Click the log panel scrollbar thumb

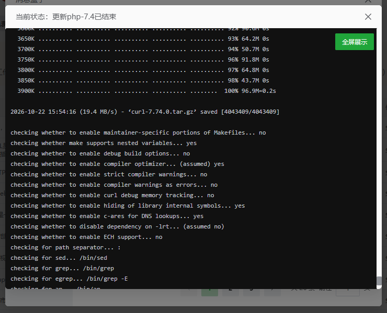tap(379, 281)
